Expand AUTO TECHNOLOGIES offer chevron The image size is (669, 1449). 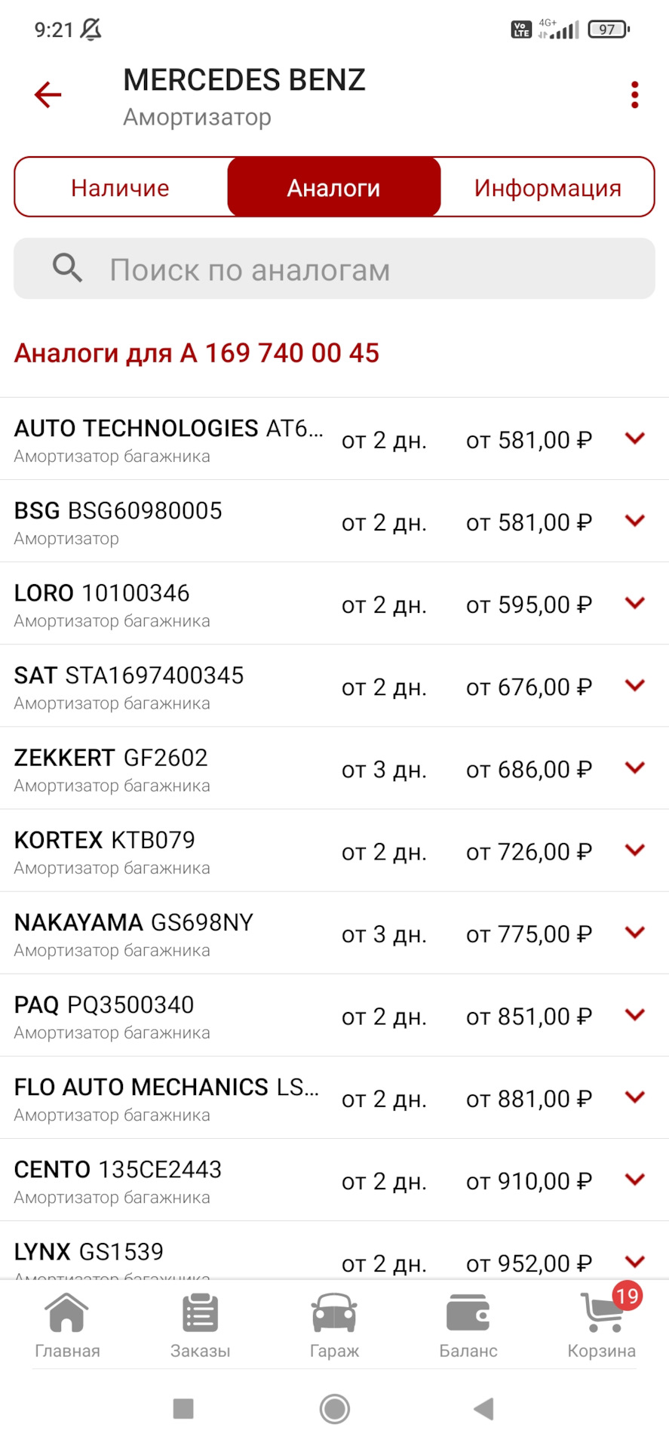(635, 438)
